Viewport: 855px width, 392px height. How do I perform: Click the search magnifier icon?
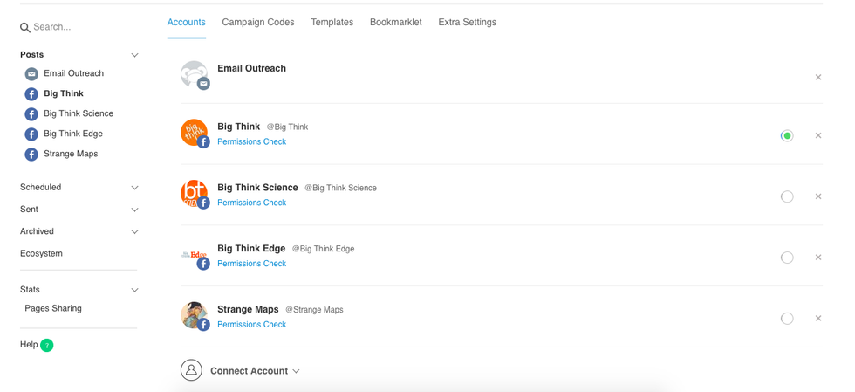coord(25,28)
